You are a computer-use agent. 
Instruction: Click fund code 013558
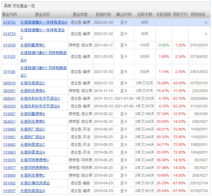tap(9, 45)
